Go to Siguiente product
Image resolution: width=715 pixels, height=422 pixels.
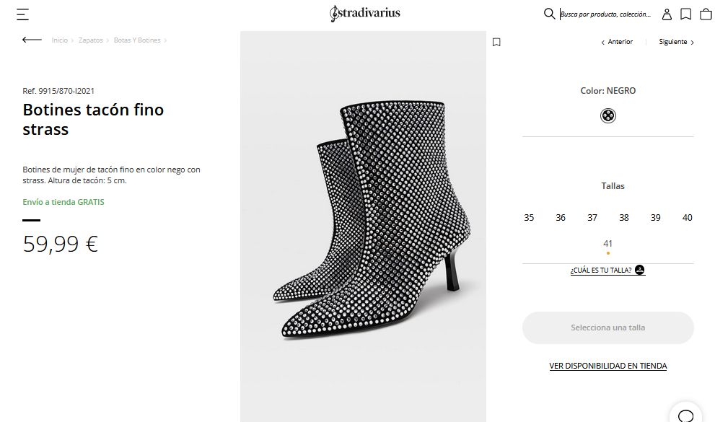(x=676, y=42)
